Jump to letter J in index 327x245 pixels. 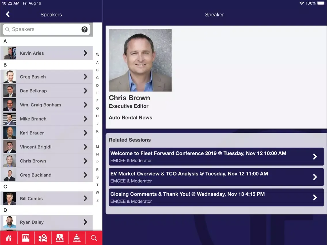[97, 124]
